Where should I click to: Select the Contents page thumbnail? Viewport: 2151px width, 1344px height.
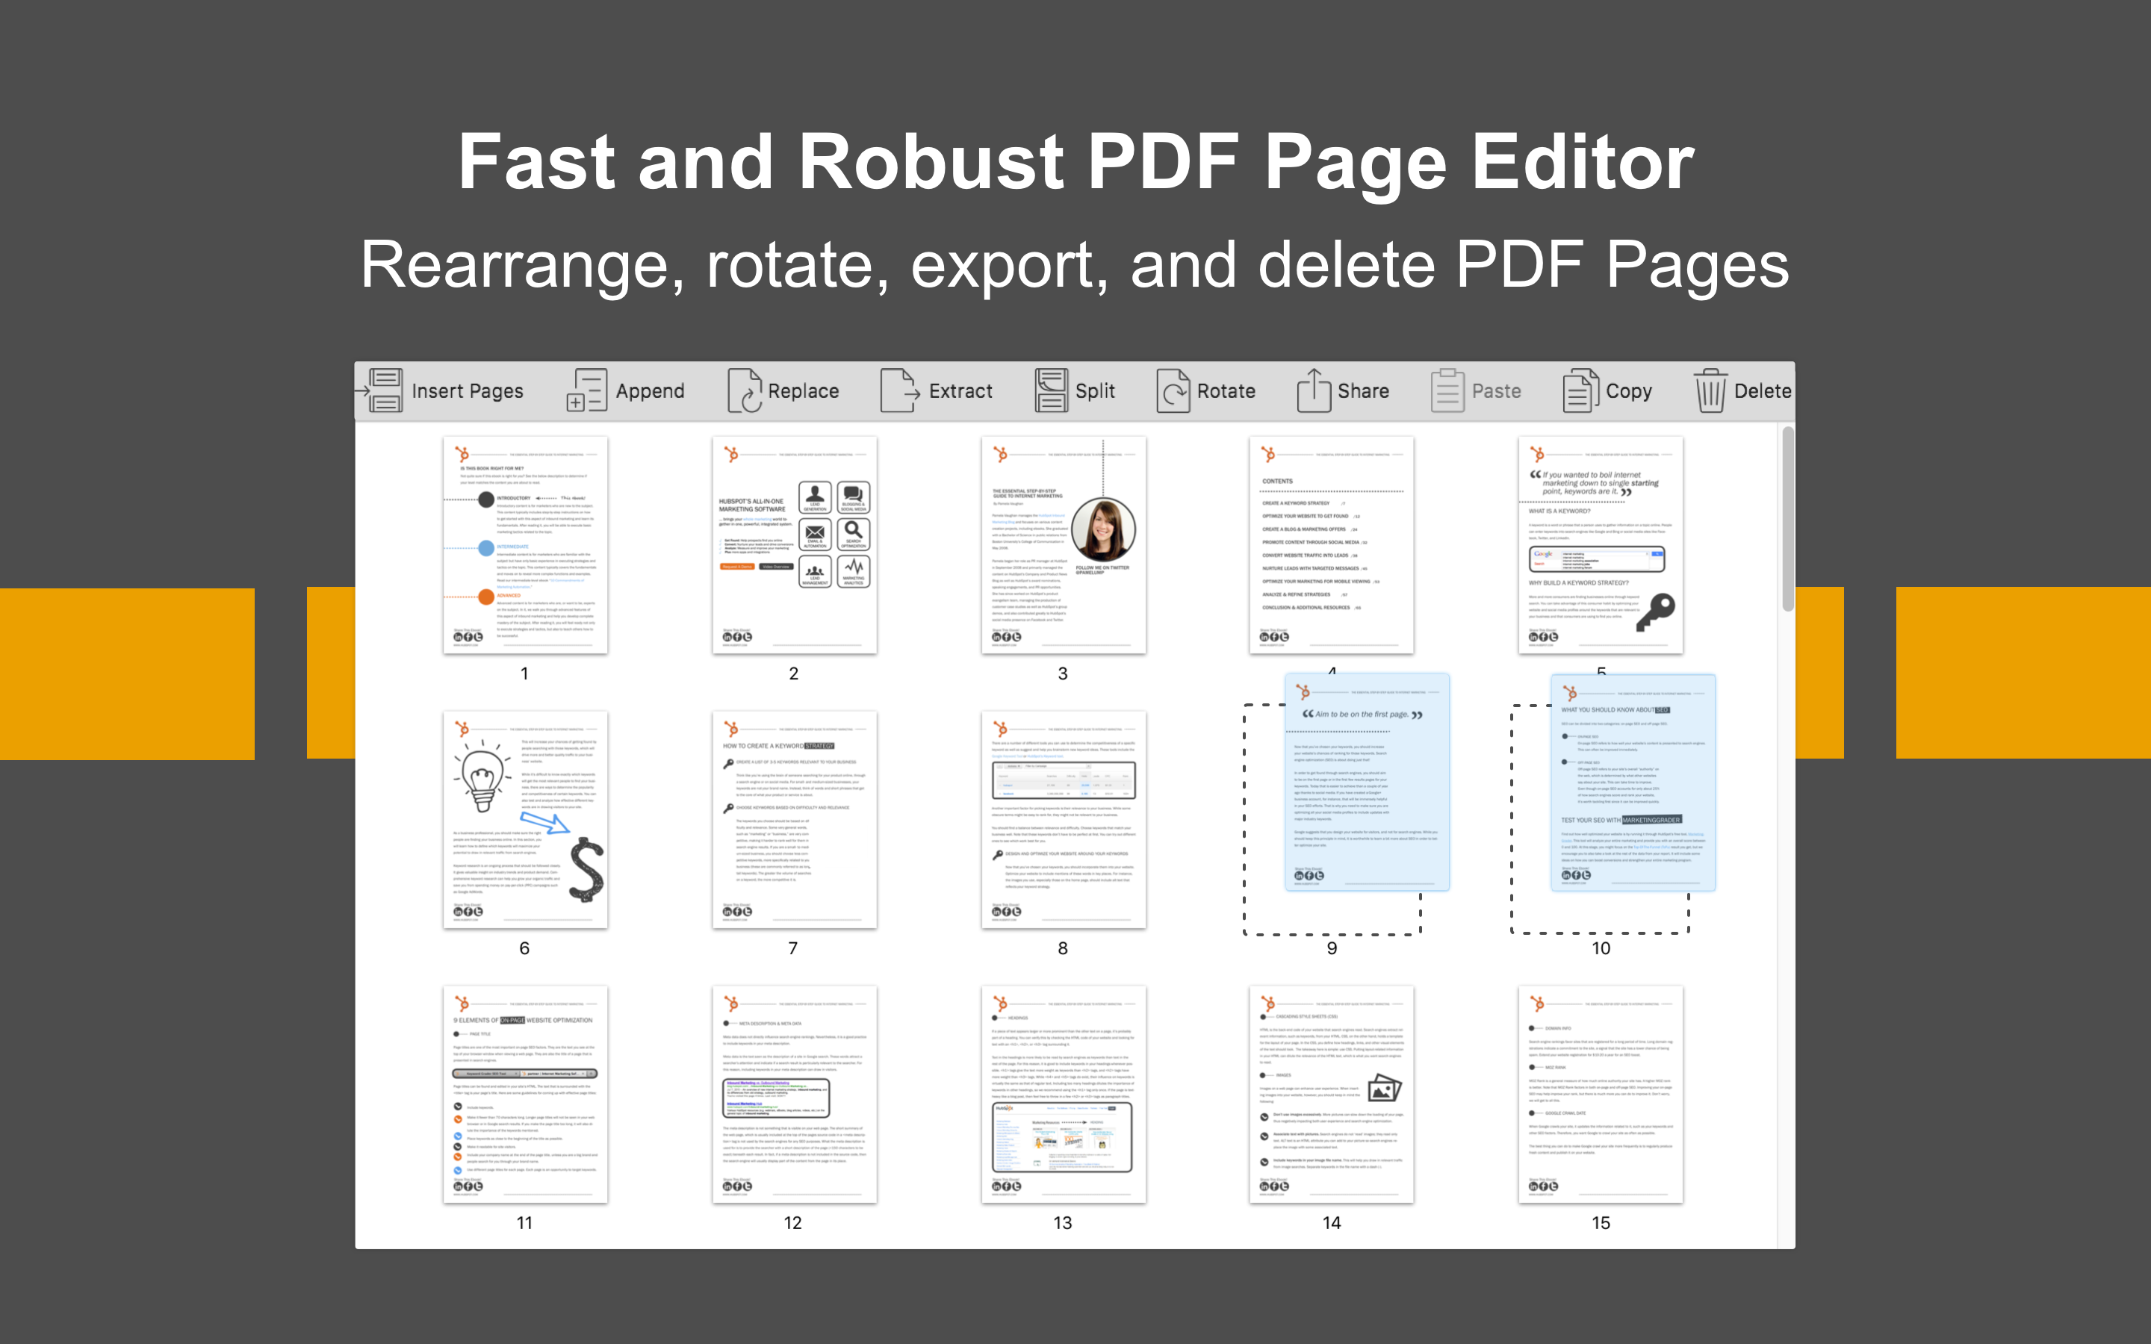click(1332, 546)
